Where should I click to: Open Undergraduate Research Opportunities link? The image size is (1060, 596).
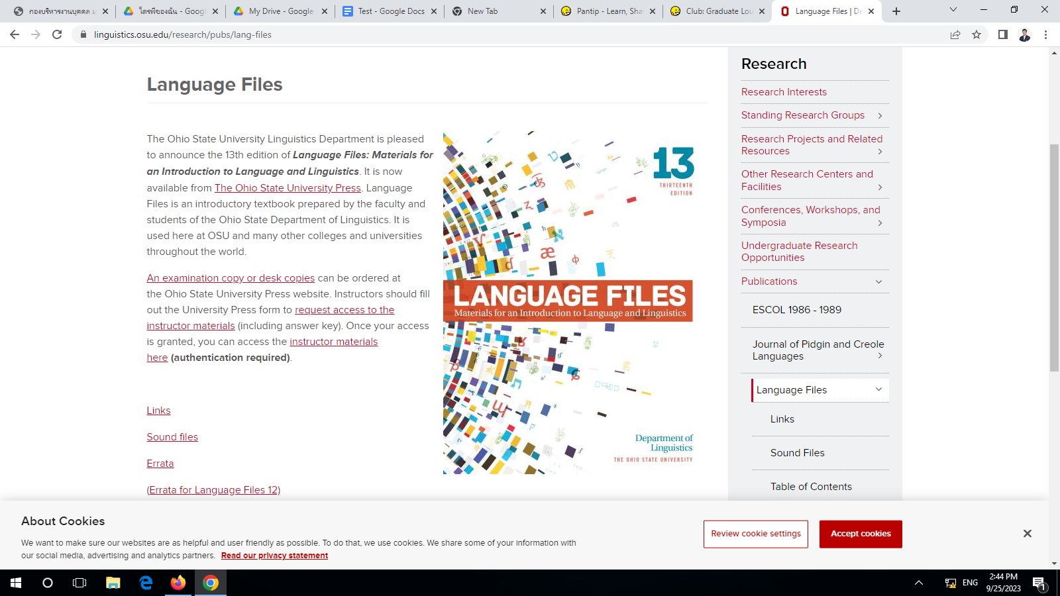coord(799,252)
